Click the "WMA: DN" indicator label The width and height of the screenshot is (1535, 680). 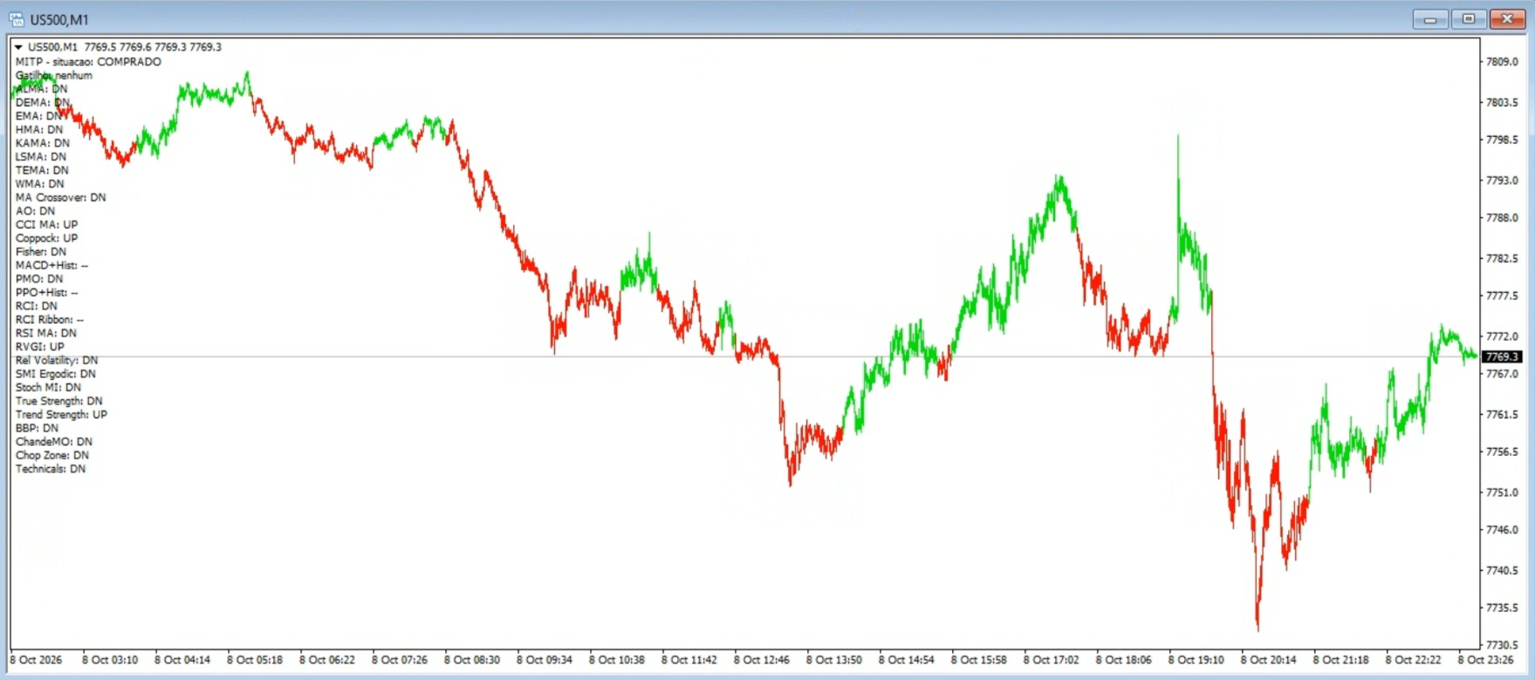click(x=39, y=184)
